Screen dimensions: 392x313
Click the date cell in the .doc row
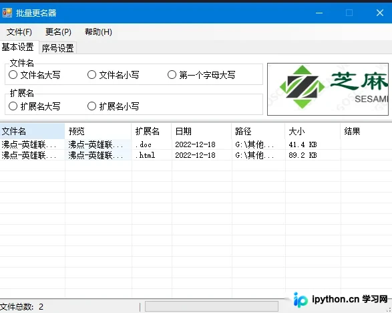point(195,144)
